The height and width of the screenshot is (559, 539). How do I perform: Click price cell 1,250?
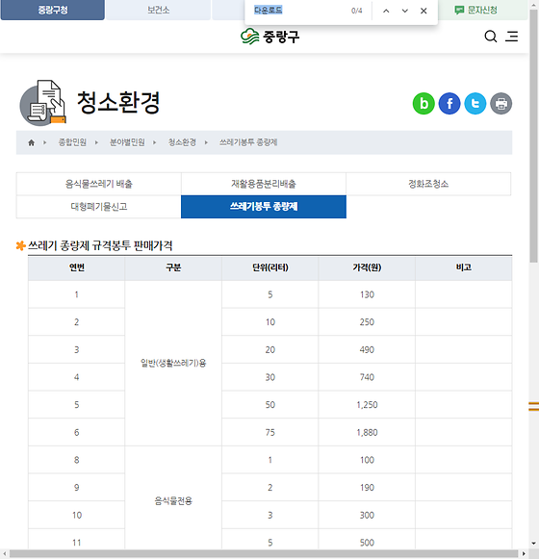(367, 405)
